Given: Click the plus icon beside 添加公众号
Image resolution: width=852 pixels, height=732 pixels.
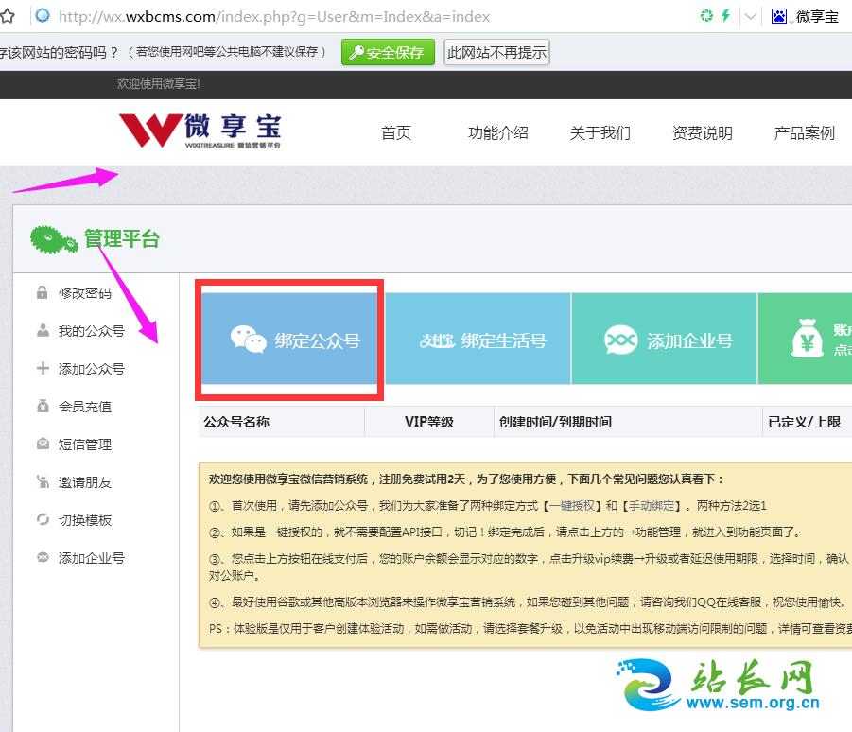Looking at the screenshot, I should click(x=43, y=368).
